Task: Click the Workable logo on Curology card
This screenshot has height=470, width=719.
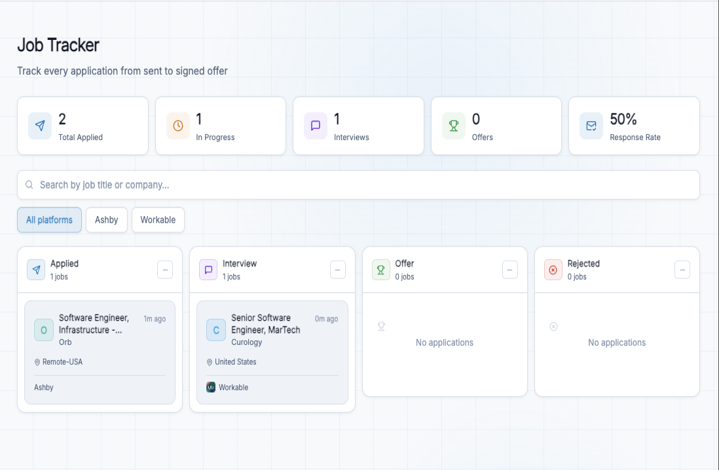Action: pos(211,387)
